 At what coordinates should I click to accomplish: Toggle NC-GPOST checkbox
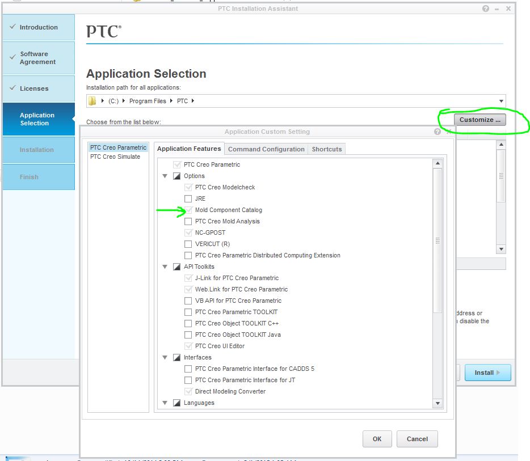point(188,232)
